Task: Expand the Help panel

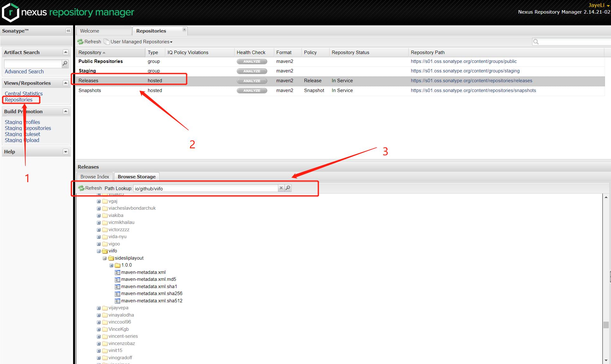Action: (66, 151)
